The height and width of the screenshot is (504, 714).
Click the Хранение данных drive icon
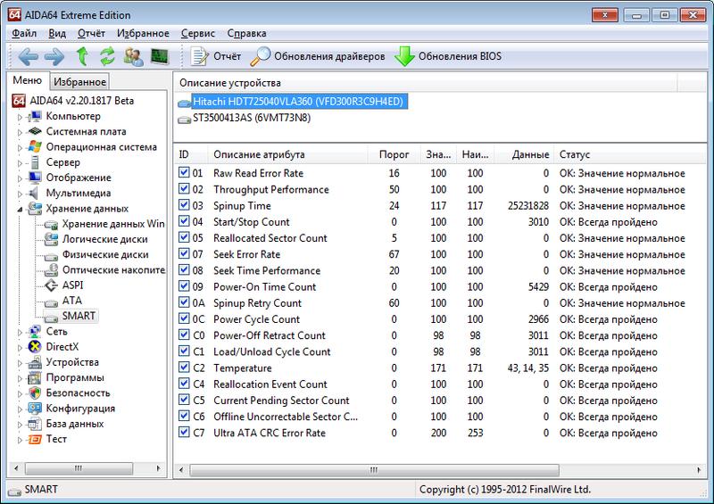35,209
